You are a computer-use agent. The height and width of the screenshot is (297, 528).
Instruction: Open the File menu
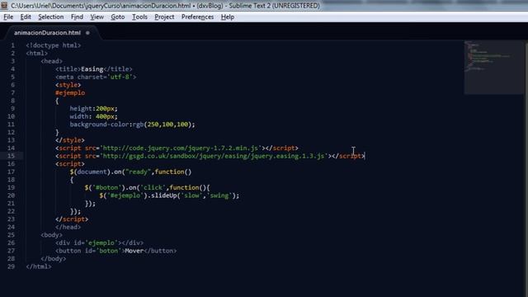tap(8, 16)
